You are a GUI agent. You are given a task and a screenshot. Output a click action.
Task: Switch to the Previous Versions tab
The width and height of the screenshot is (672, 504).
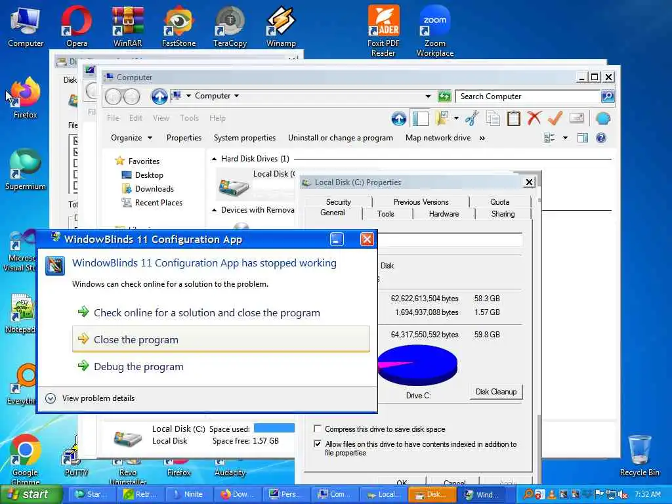coord(421,202)
